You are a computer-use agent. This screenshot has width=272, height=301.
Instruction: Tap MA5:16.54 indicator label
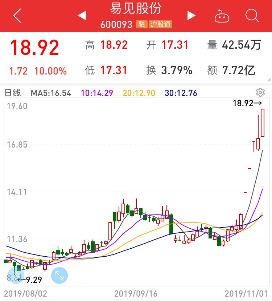51,93
